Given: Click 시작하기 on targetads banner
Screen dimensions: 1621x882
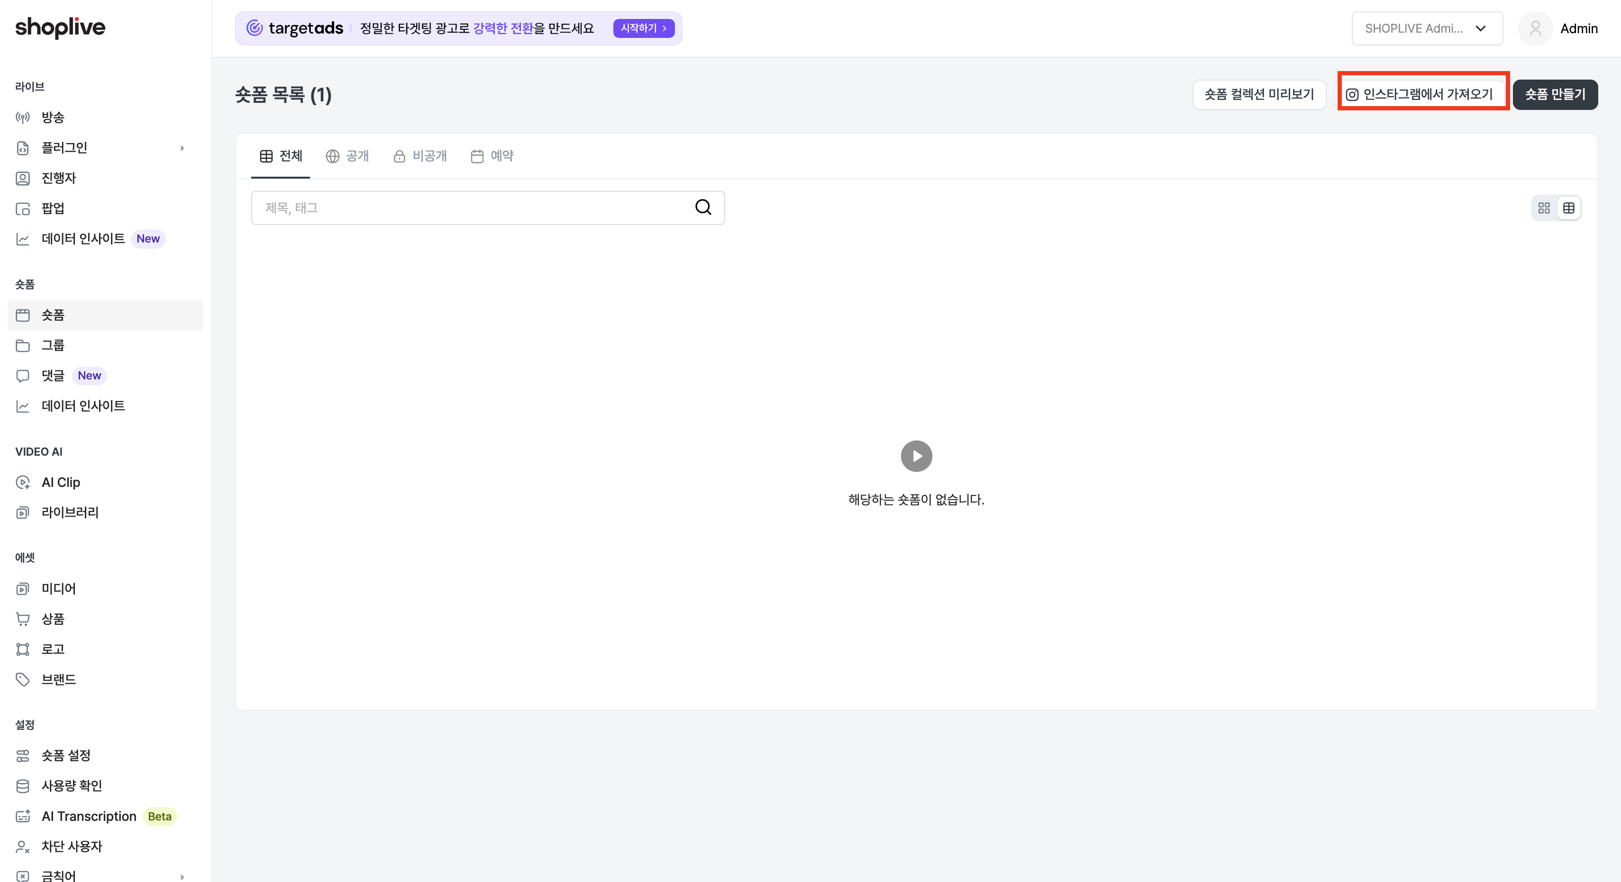Looking at the screenshot, I should tap(644, 28).
